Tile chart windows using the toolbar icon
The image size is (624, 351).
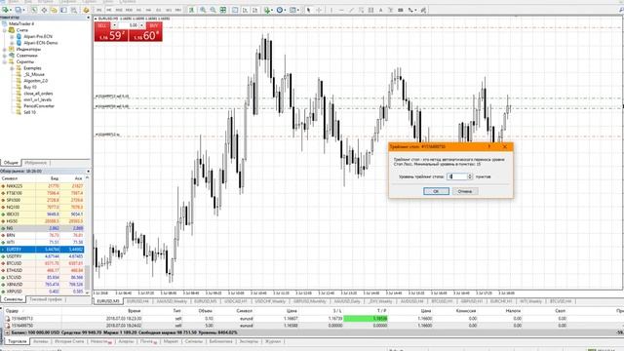pos(223,10)
